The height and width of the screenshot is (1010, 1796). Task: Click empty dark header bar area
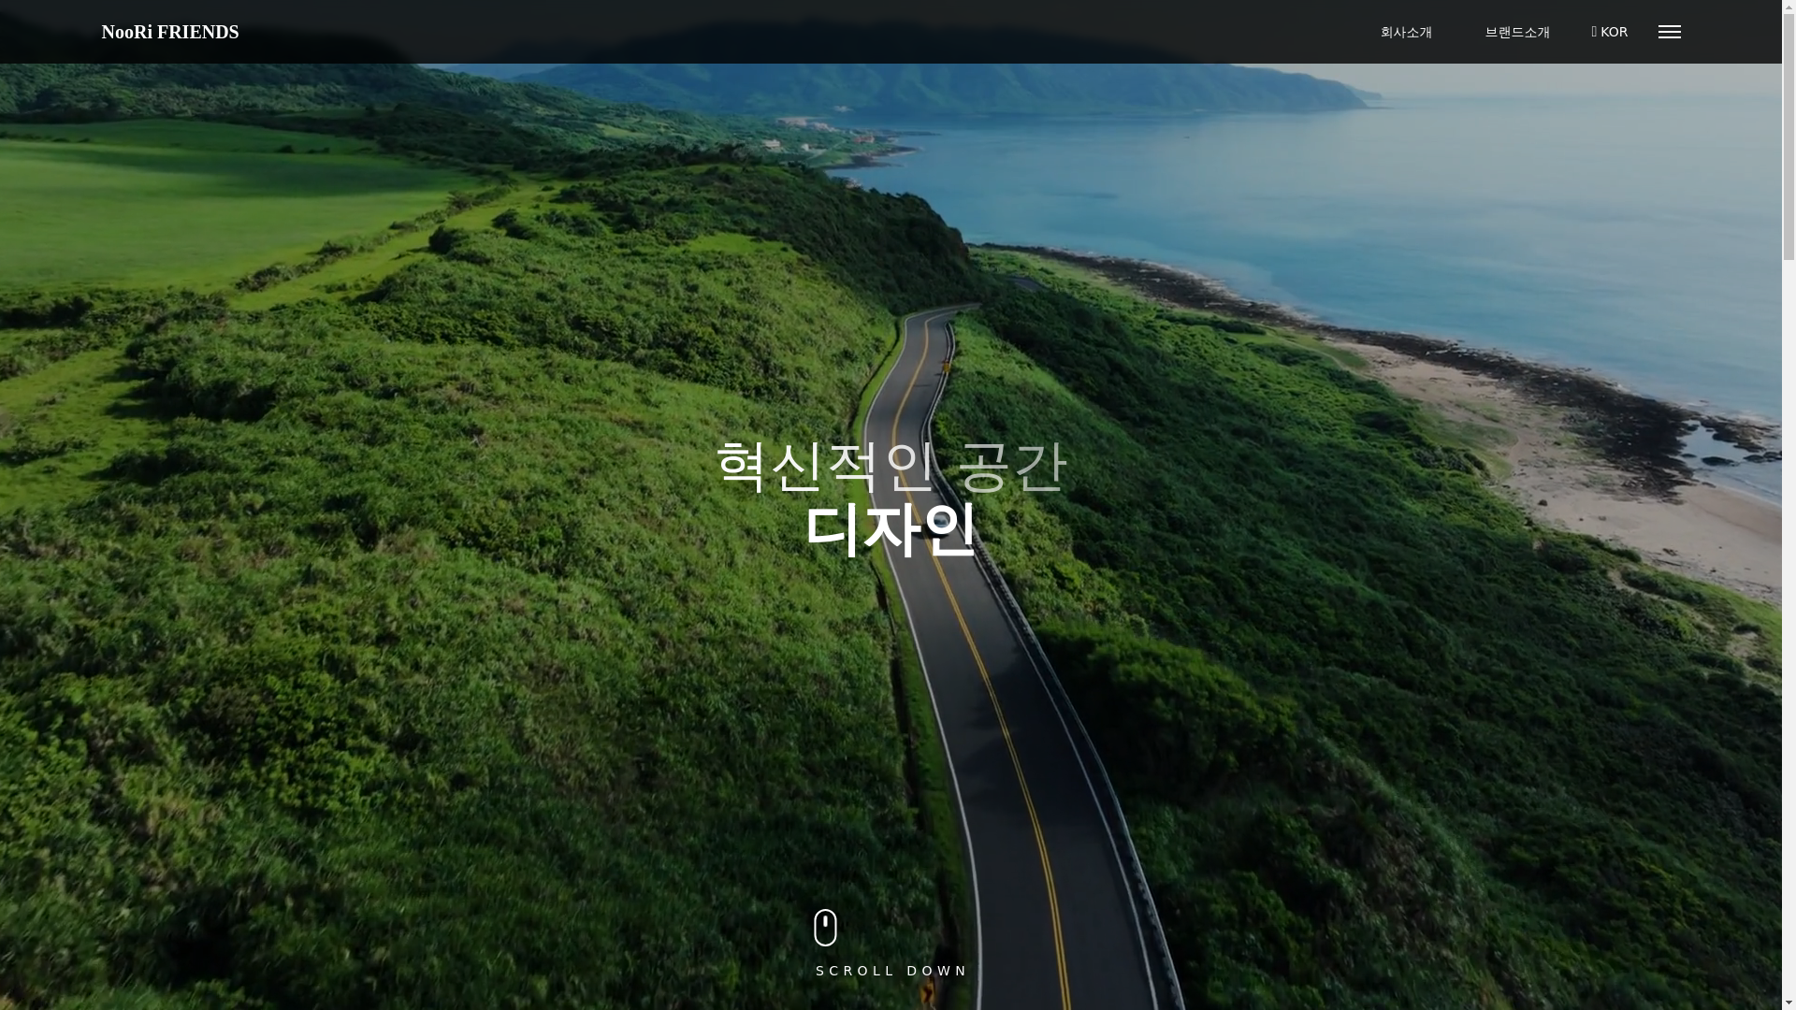coord(748,32)
